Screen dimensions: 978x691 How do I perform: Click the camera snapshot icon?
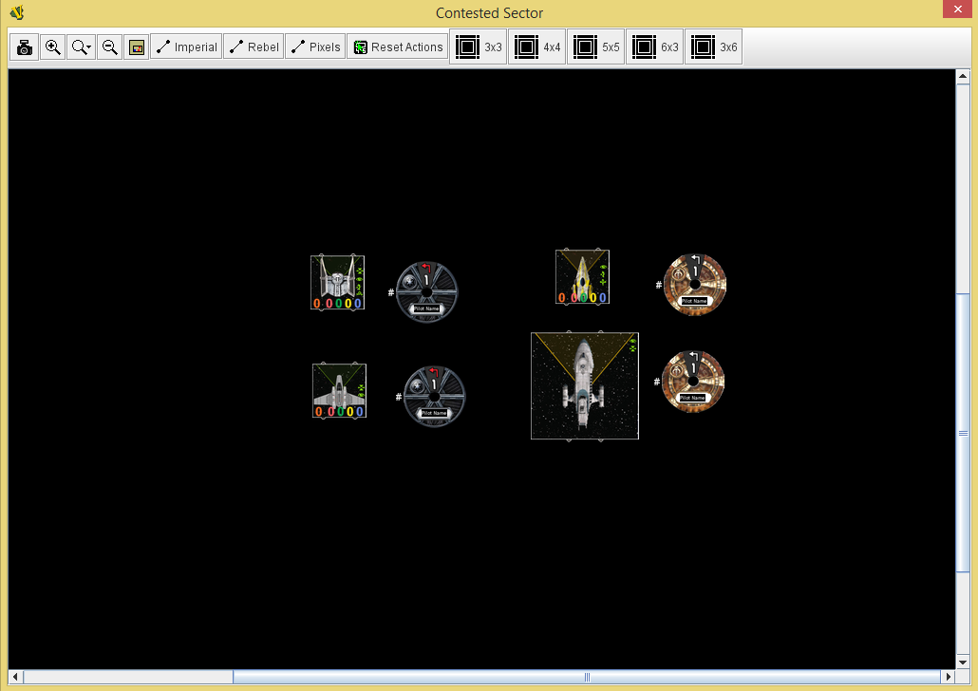point(23,46)
